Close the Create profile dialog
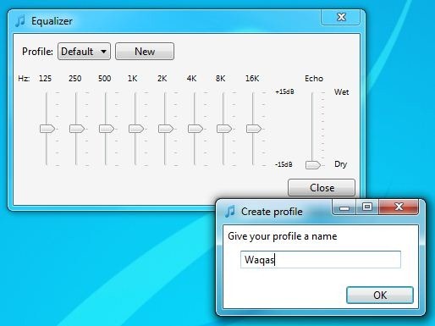The image size is (435, 326). [x=399, y=207]
